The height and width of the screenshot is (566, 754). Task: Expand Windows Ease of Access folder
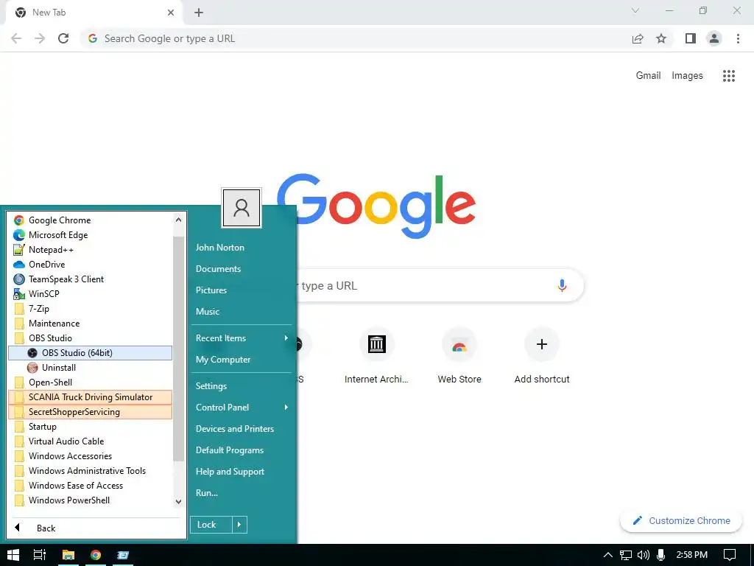pyautogui.click(x=90, y=486)
